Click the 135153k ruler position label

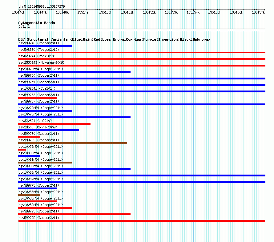point(171,12)
